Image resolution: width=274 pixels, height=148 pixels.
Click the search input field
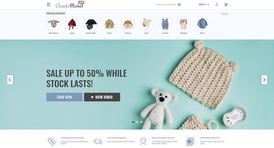[x=166, y=5]
